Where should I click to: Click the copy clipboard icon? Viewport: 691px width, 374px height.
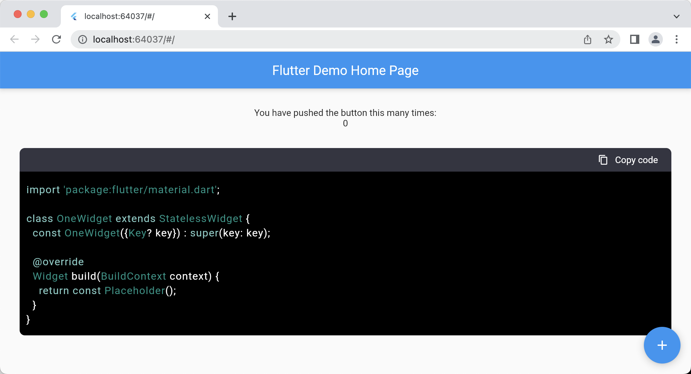pyautogui.click(x=603, y=160)
